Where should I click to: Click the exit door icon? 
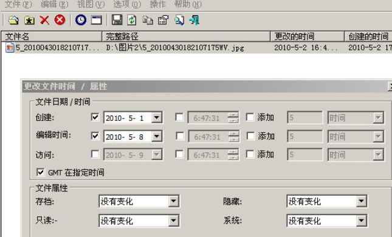click(x=194, y=20)
